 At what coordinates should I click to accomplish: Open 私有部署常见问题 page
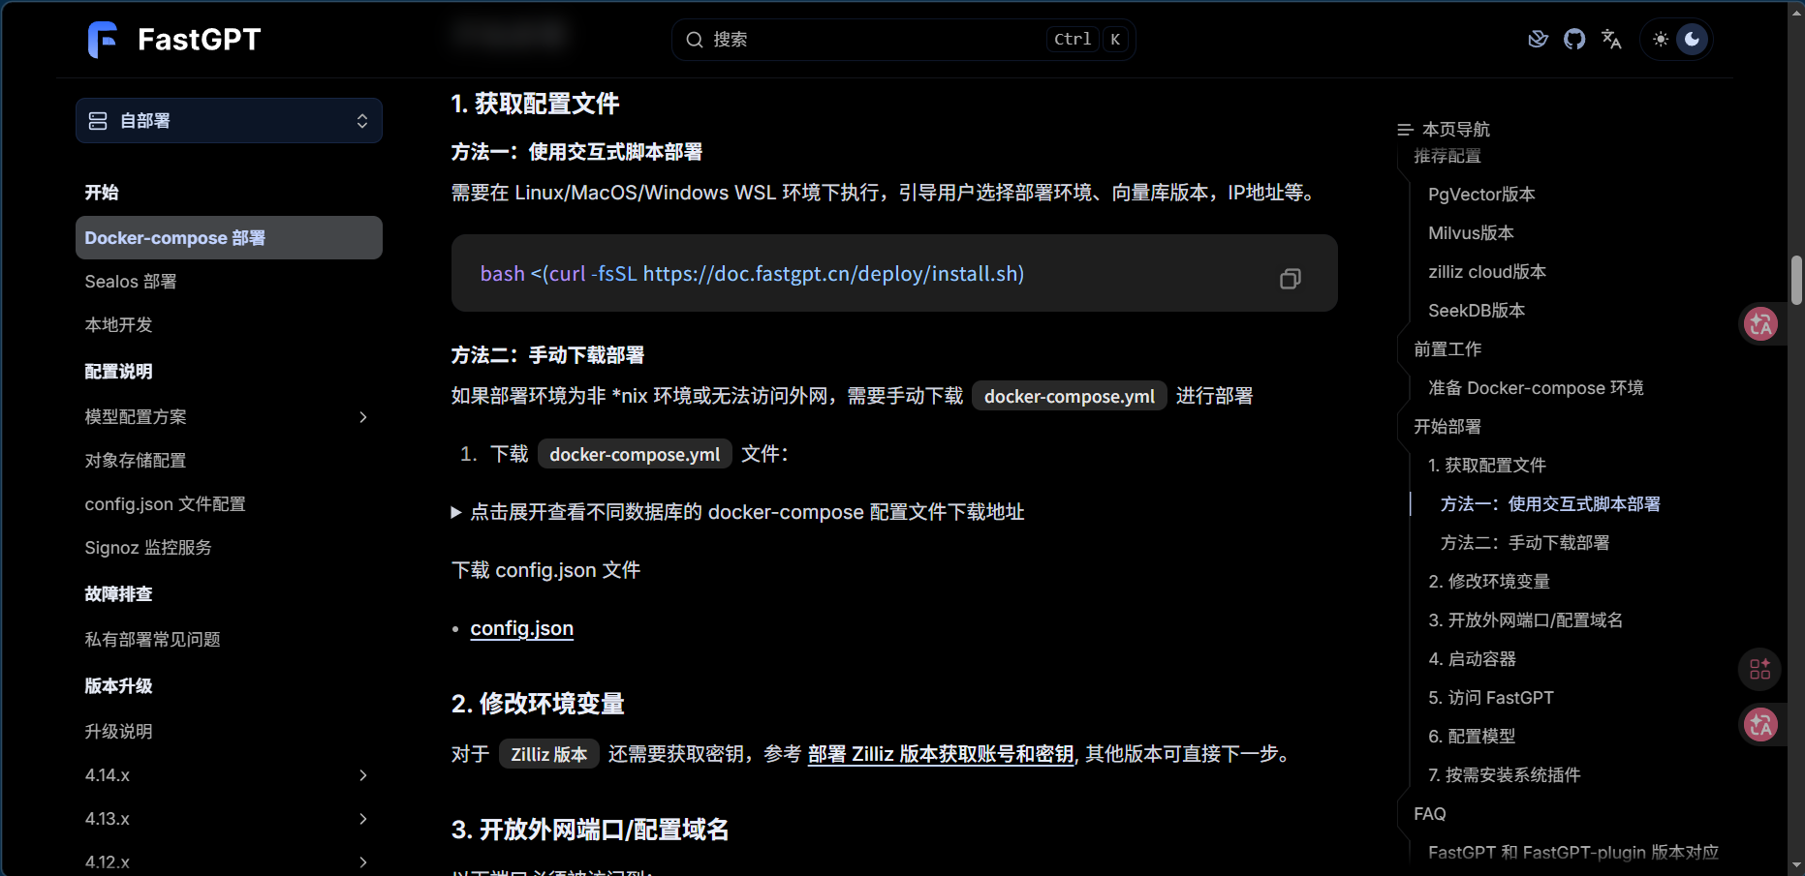coord(152,640)
